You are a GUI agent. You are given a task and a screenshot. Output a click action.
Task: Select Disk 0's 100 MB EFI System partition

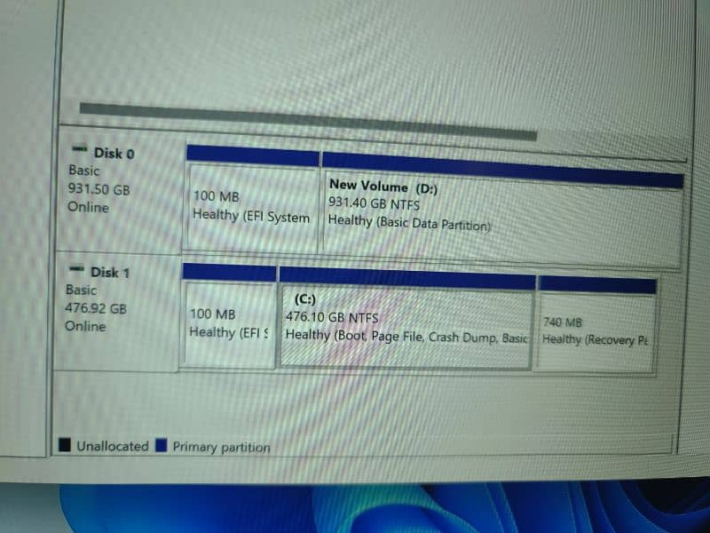[x=251, y=206]
